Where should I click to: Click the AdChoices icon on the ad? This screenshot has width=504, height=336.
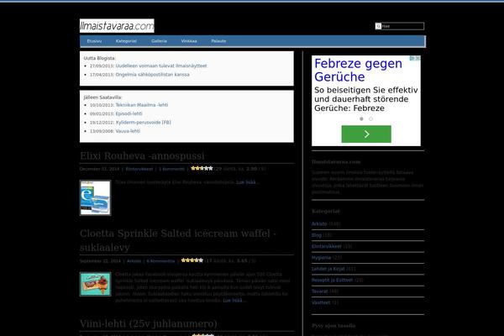tap(412, 58)
